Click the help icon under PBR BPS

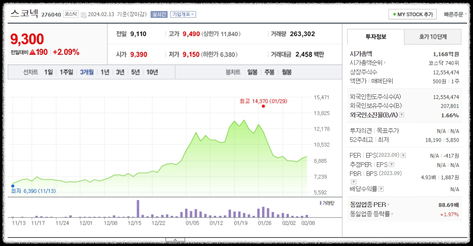[x=353, y=182]
